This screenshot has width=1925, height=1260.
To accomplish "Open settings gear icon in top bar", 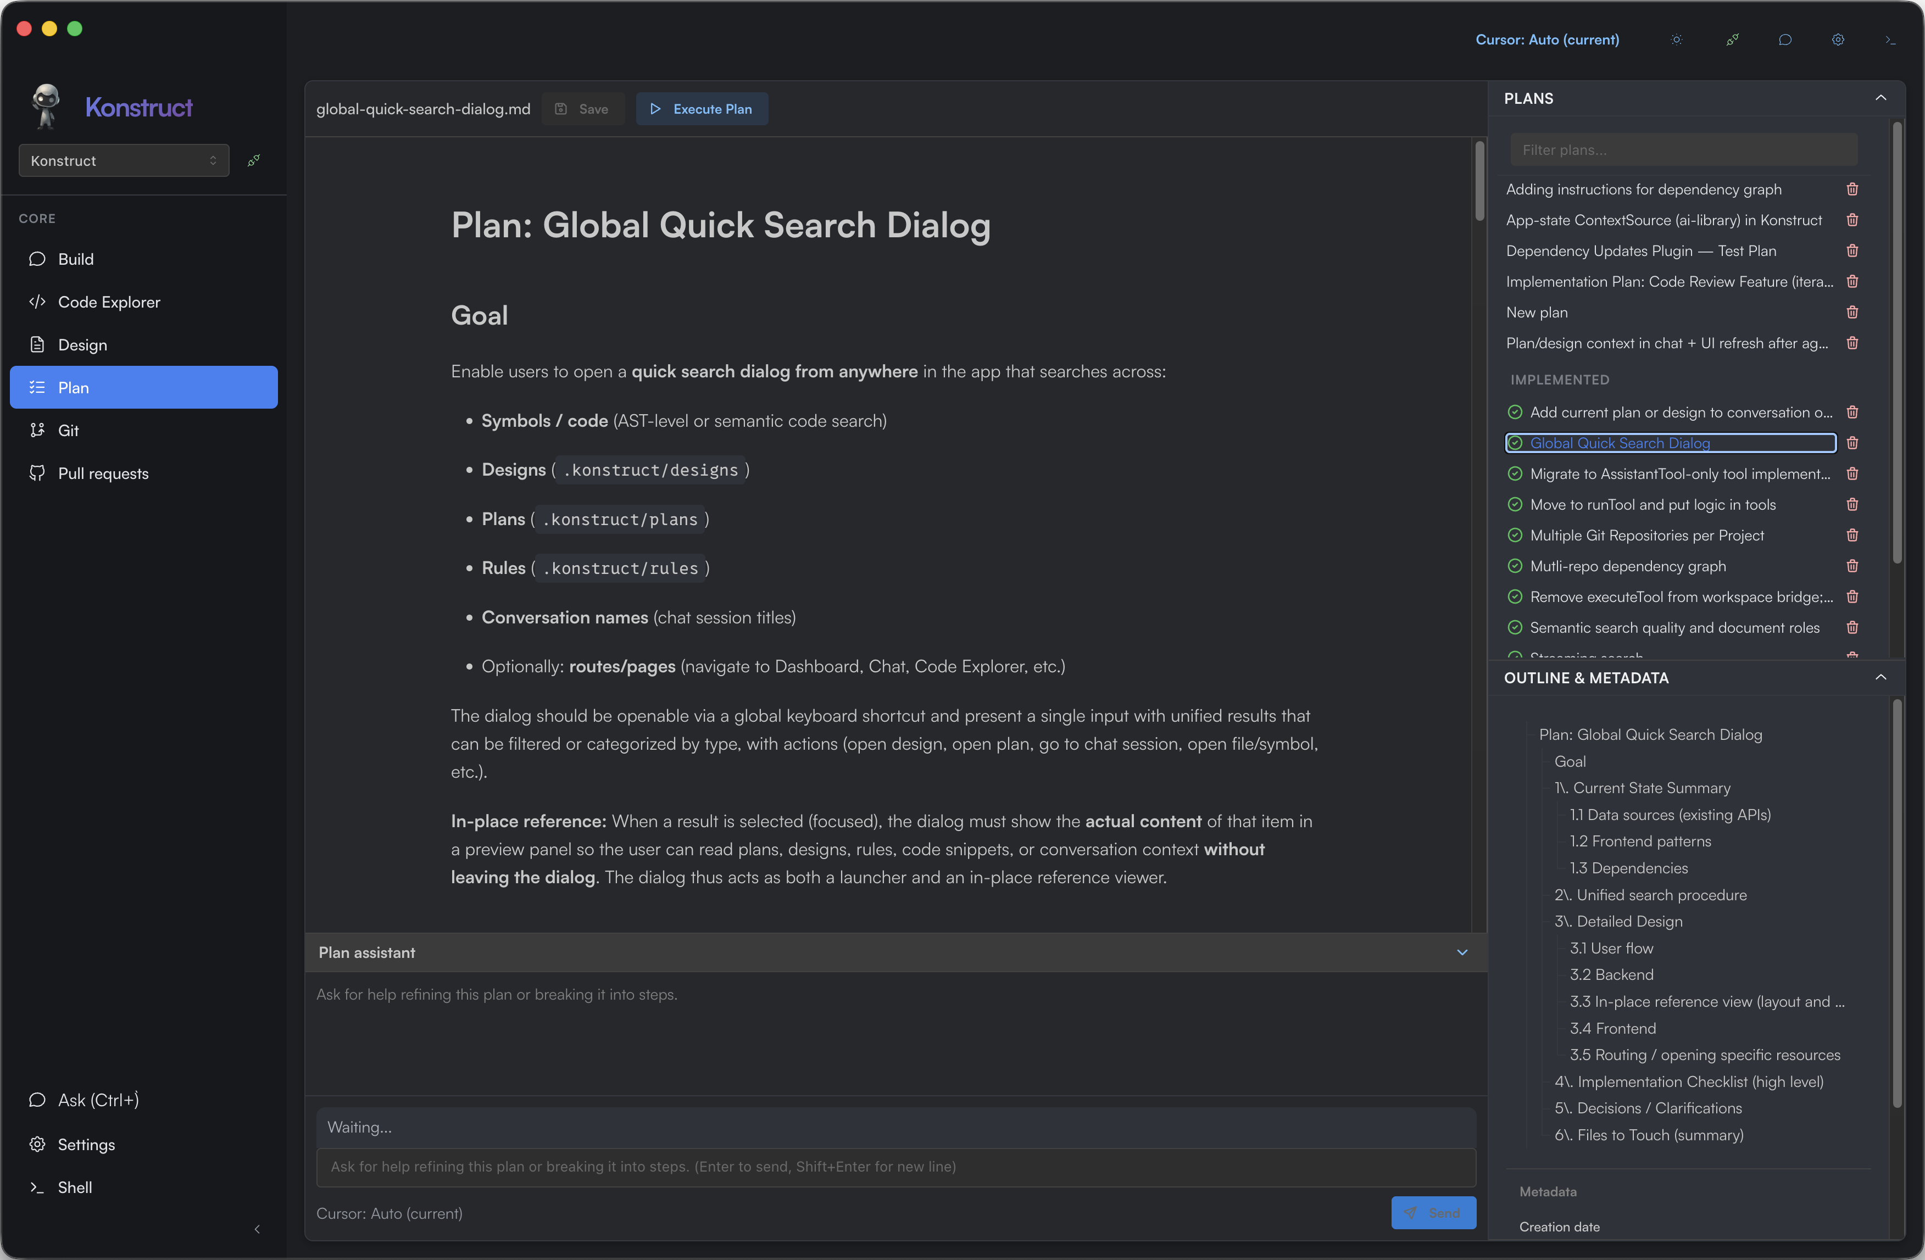I will coord(1838,40).
